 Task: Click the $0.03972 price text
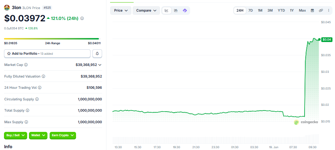point(25,18)
